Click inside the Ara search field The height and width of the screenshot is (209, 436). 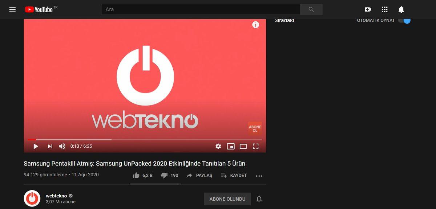click(200, 9)
